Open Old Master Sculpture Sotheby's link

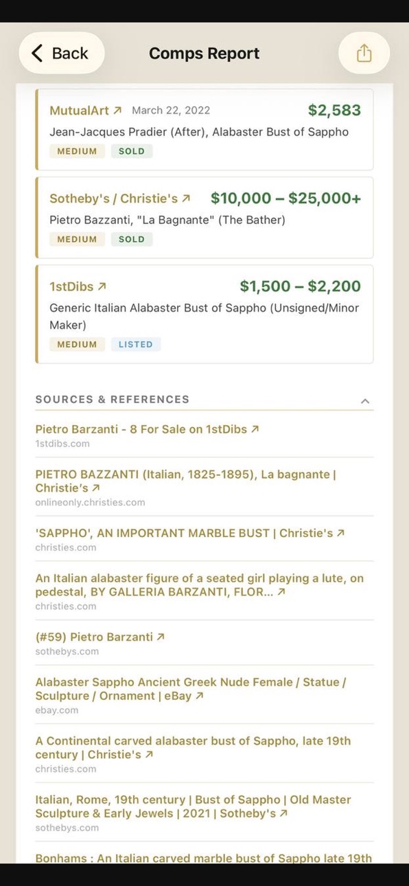click(x=194, y=806)
